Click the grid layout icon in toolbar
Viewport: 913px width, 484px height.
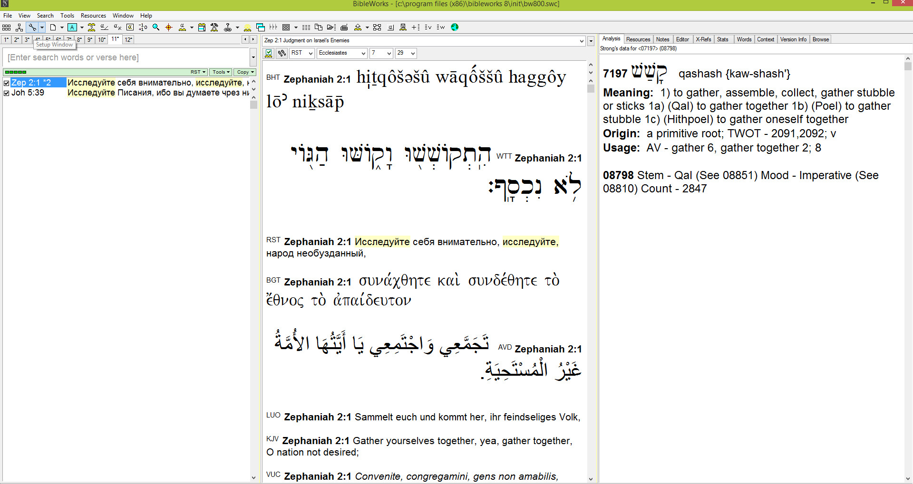point(6,27)
